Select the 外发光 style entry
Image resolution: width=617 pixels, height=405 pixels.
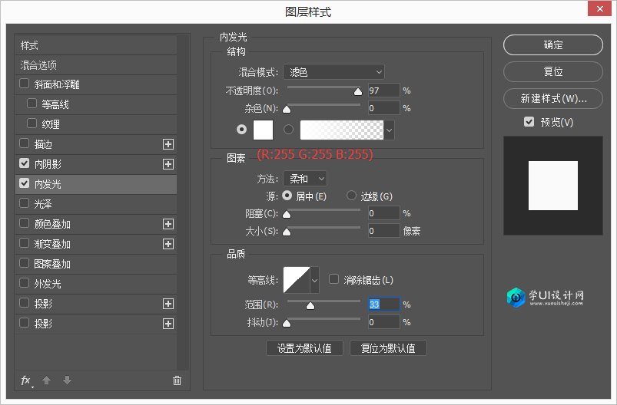tap(48, 284)
